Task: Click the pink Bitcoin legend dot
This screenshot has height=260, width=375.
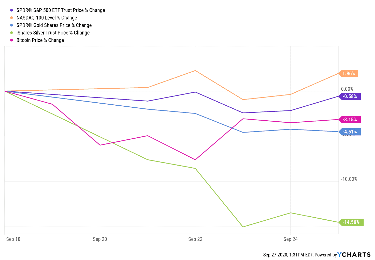Action: point(11,40)
